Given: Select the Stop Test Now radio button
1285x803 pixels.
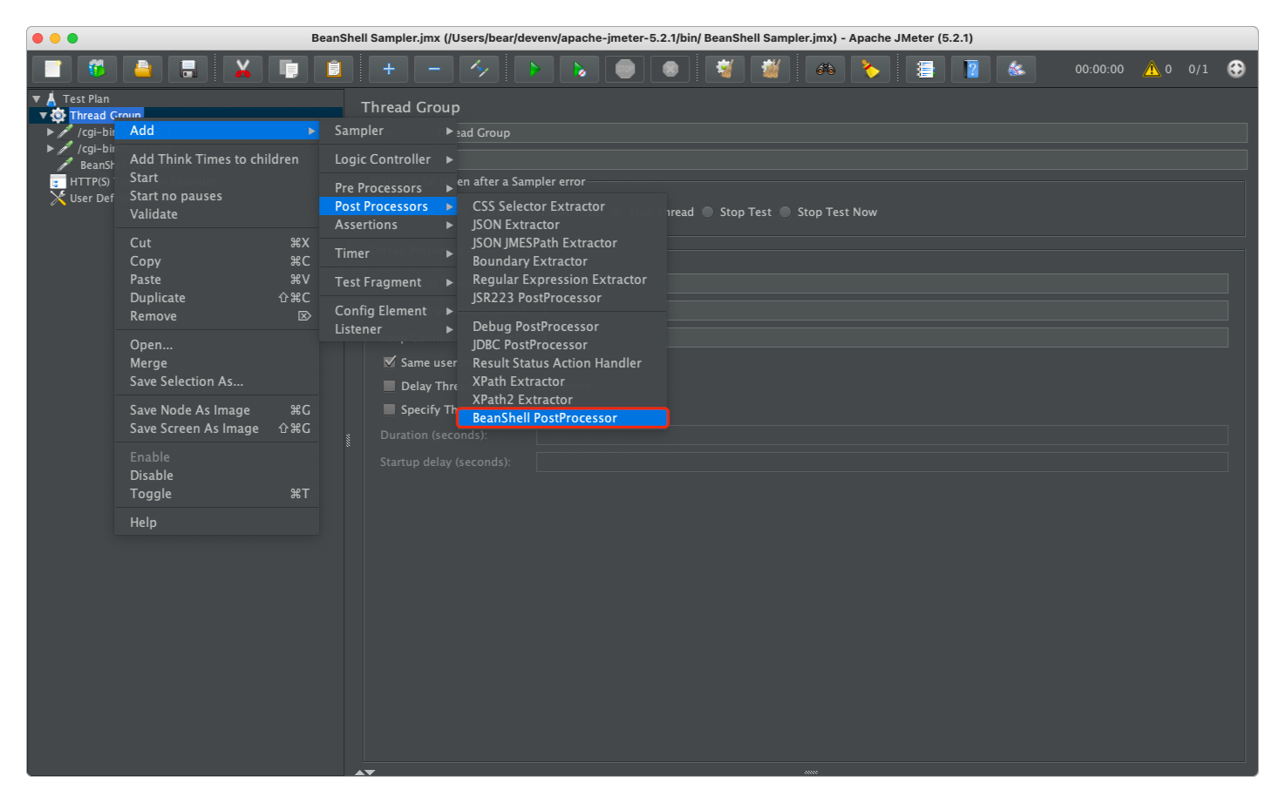Looking at the screenshot, I should (x=785, y=212).
